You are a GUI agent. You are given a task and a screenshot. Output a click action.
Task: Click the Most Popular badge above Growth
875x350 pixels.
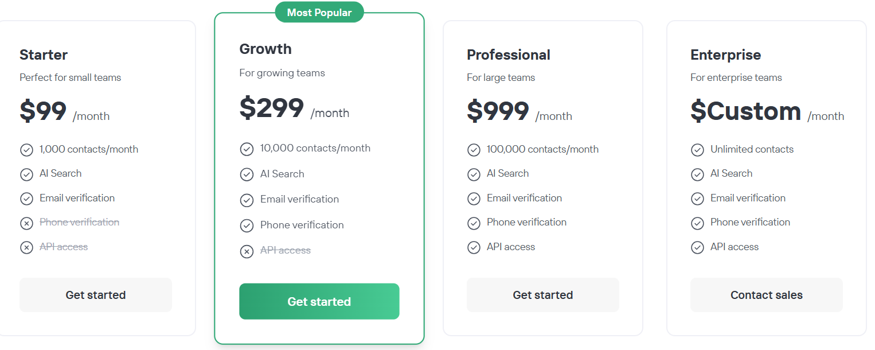tap(319, 11)
